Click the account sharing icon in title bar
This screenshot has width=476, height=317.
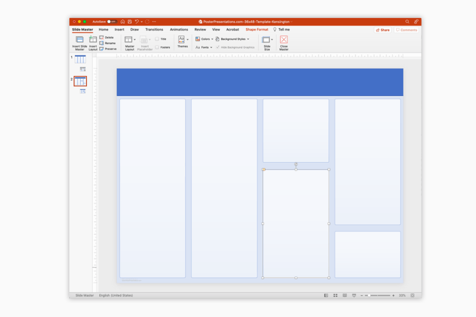416,22
